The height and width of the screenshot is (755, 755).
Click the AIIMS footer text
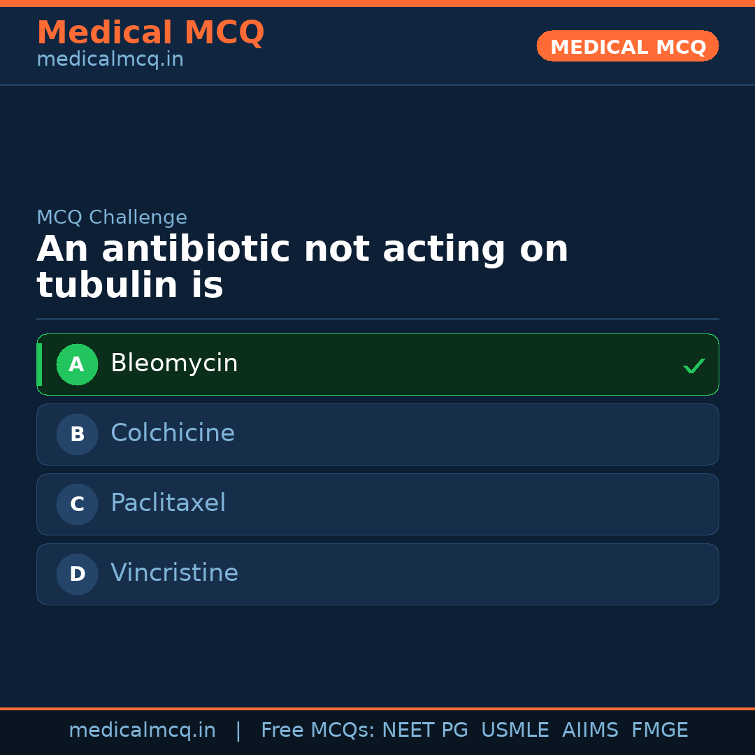tap(590, 731)
